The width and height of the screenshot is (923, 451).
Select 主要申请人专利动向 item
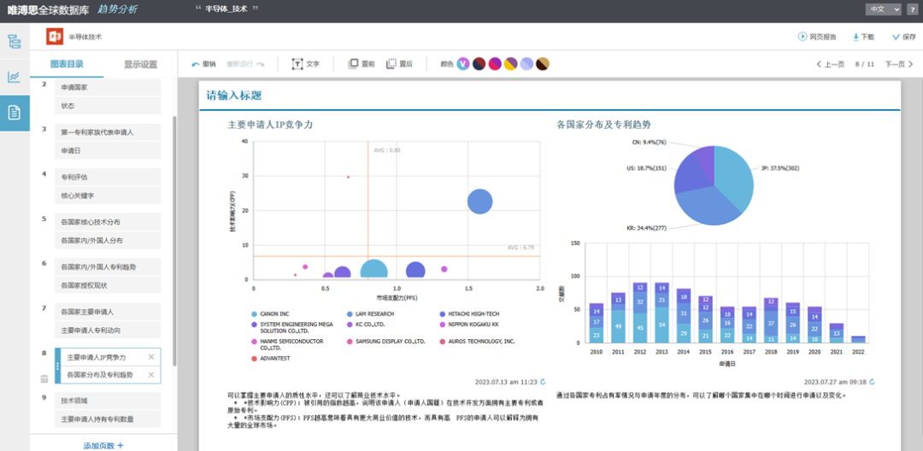(x=108, y=330)
